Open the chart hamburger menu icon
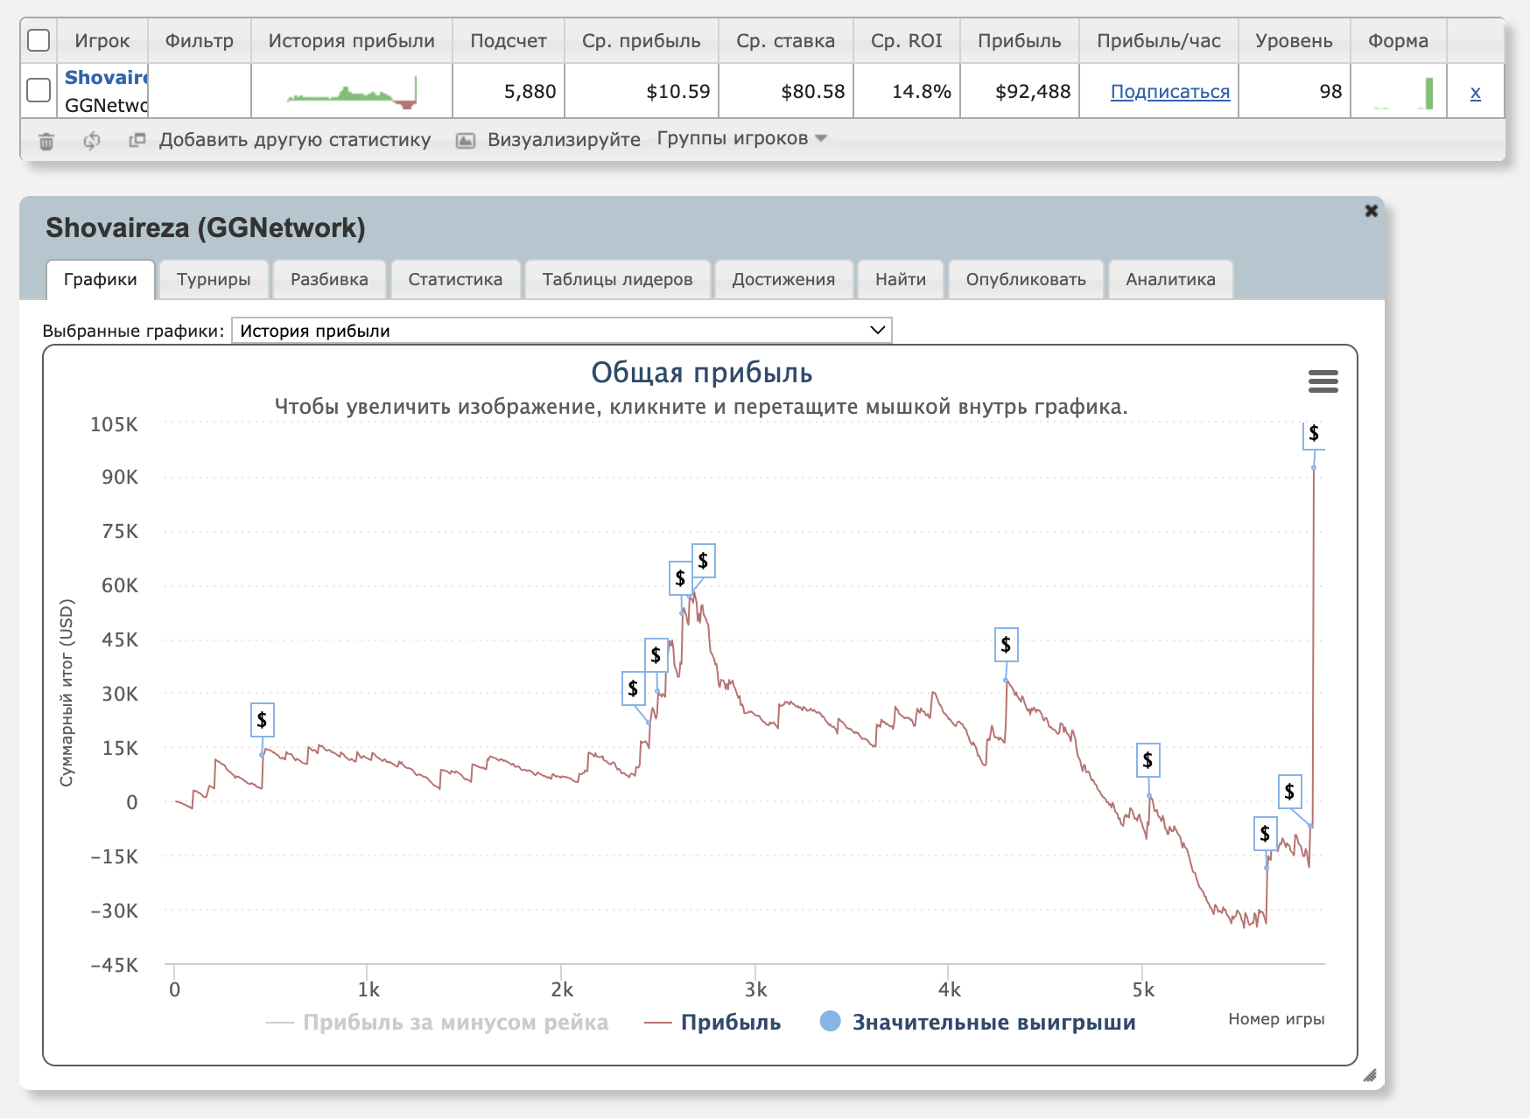 1323,381
